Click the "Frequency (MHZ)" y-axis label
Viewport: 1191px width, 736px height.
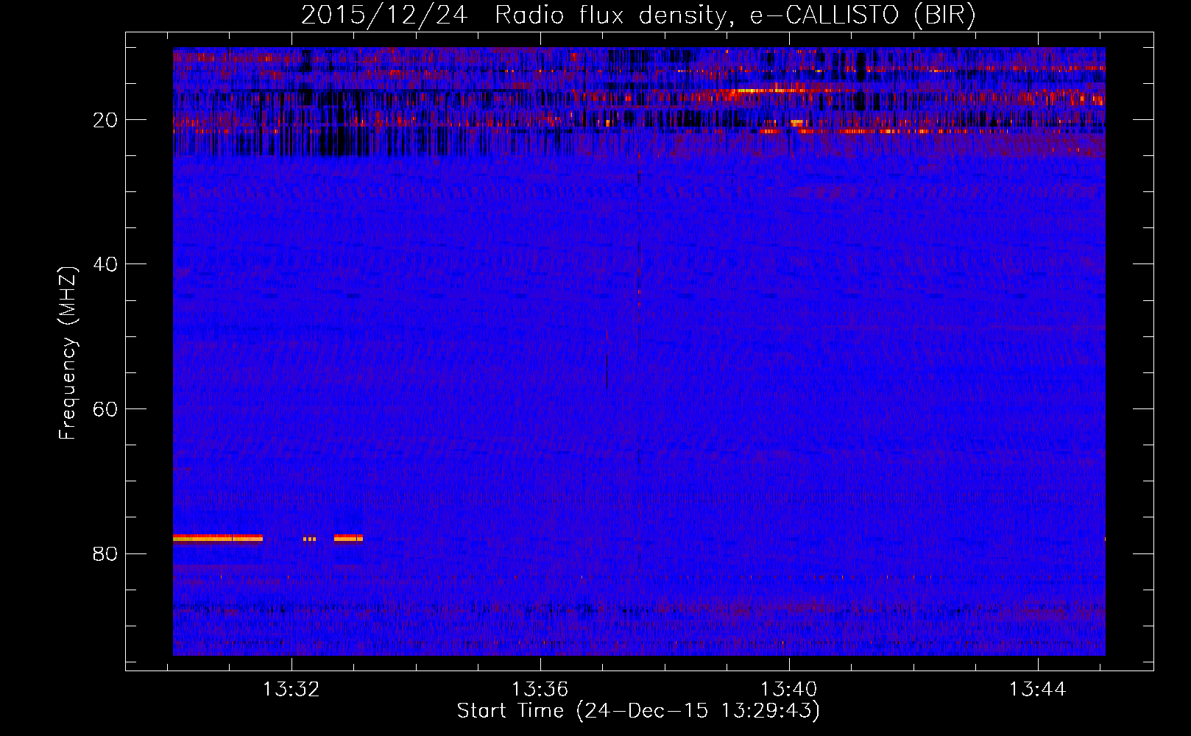tap(68, 353)
